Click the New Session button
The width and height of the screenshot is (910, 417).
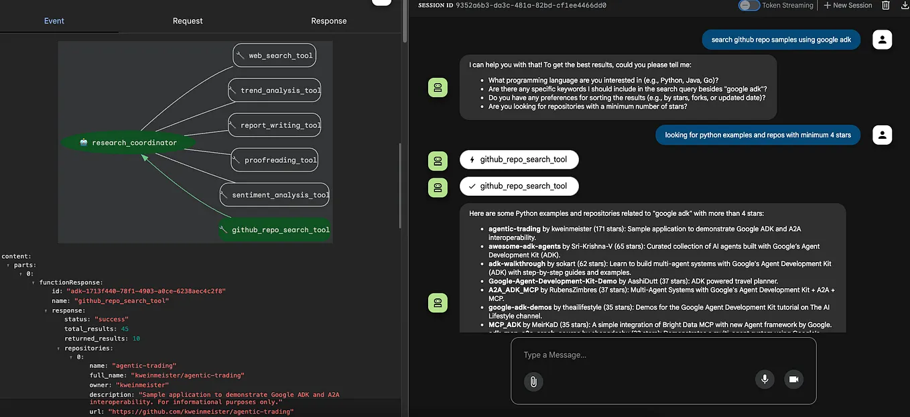pos(847,5)
